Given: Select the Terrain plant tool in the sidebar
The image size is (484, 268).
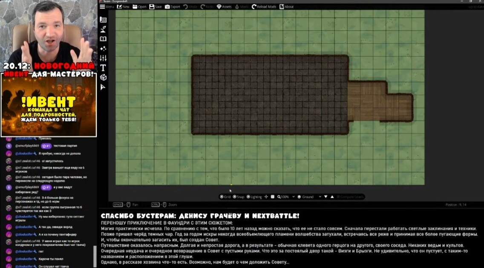Looking at the screenshot, I should 104,29.
